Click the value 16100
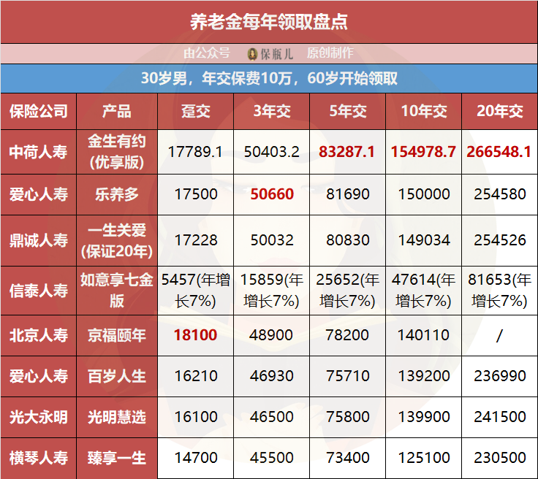This screenshot has width=538, height=479. 196,417
